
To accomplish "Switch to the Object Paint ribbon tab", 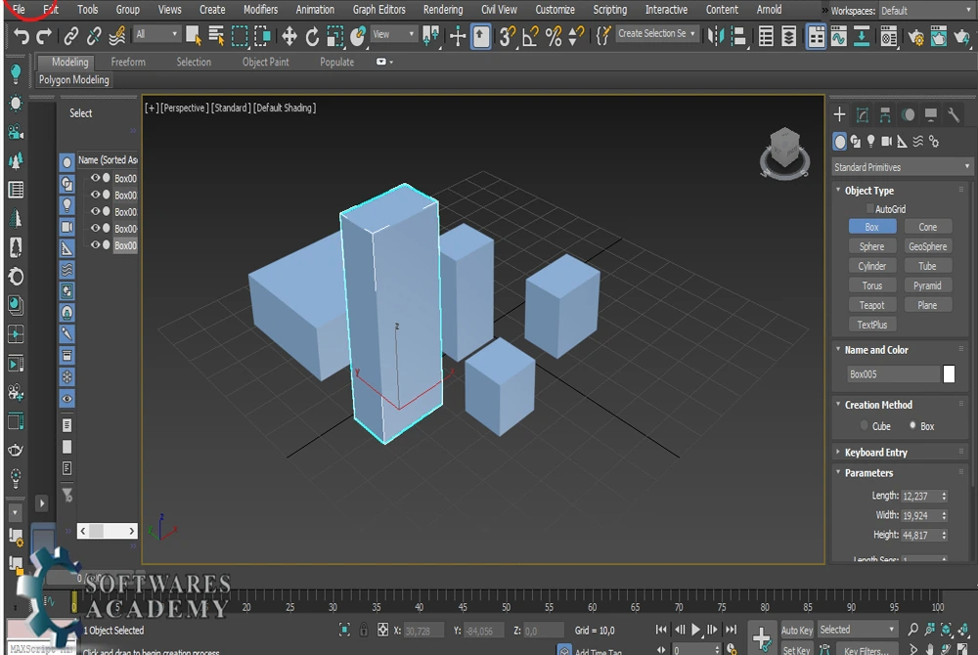I will tap(266, 63).
